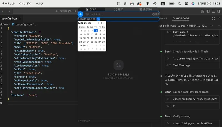This screenshot has width=222, height=127.
Task: Switch to the タスク tab
Action: [x=91, y=9]
